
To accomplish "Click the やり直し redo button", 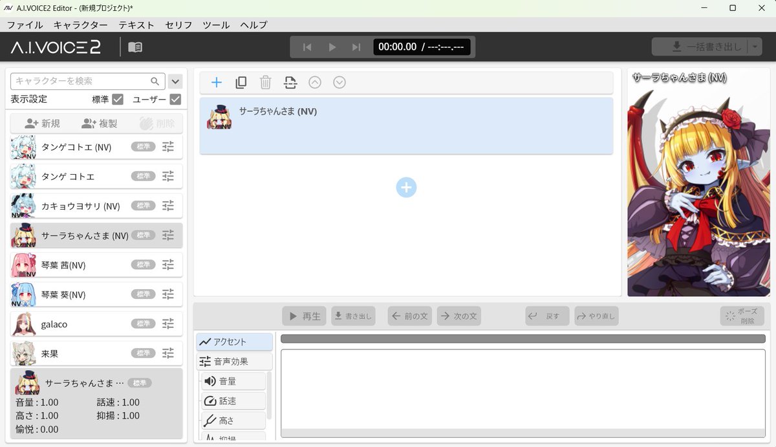I will (596, 316).
